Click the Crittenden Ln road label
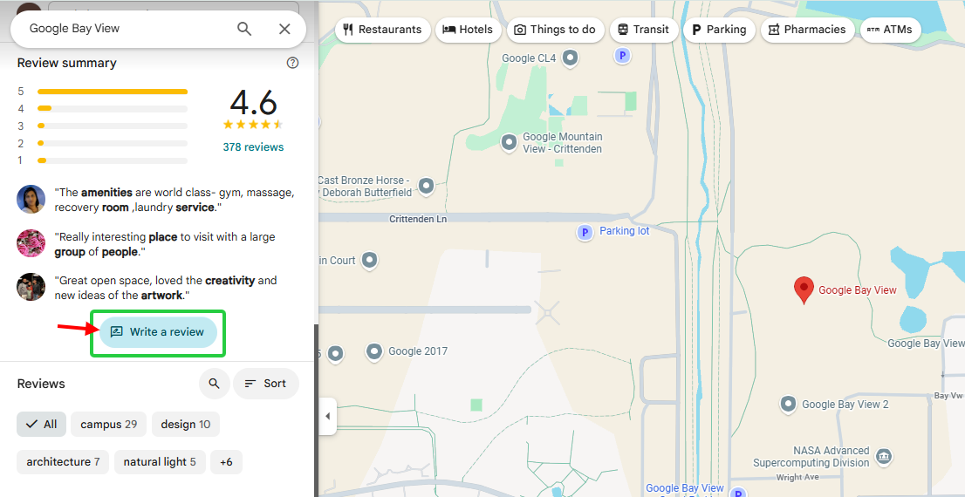 pyautogui.click(x=418, y=219)
